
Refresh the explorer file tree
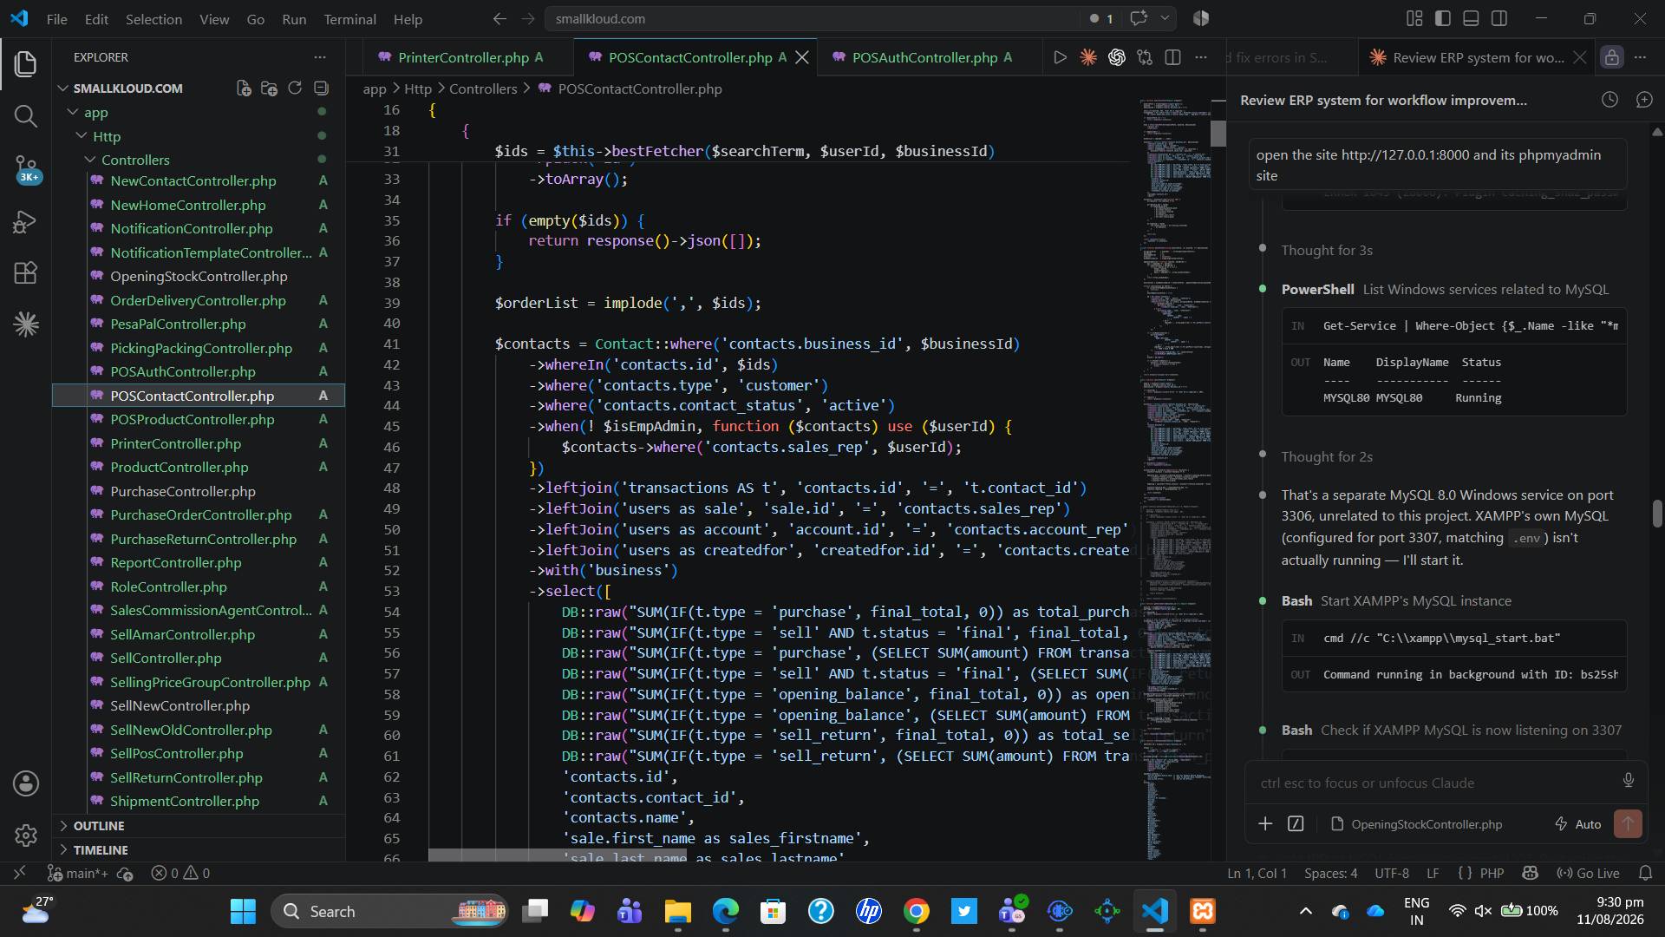point(295,88)
